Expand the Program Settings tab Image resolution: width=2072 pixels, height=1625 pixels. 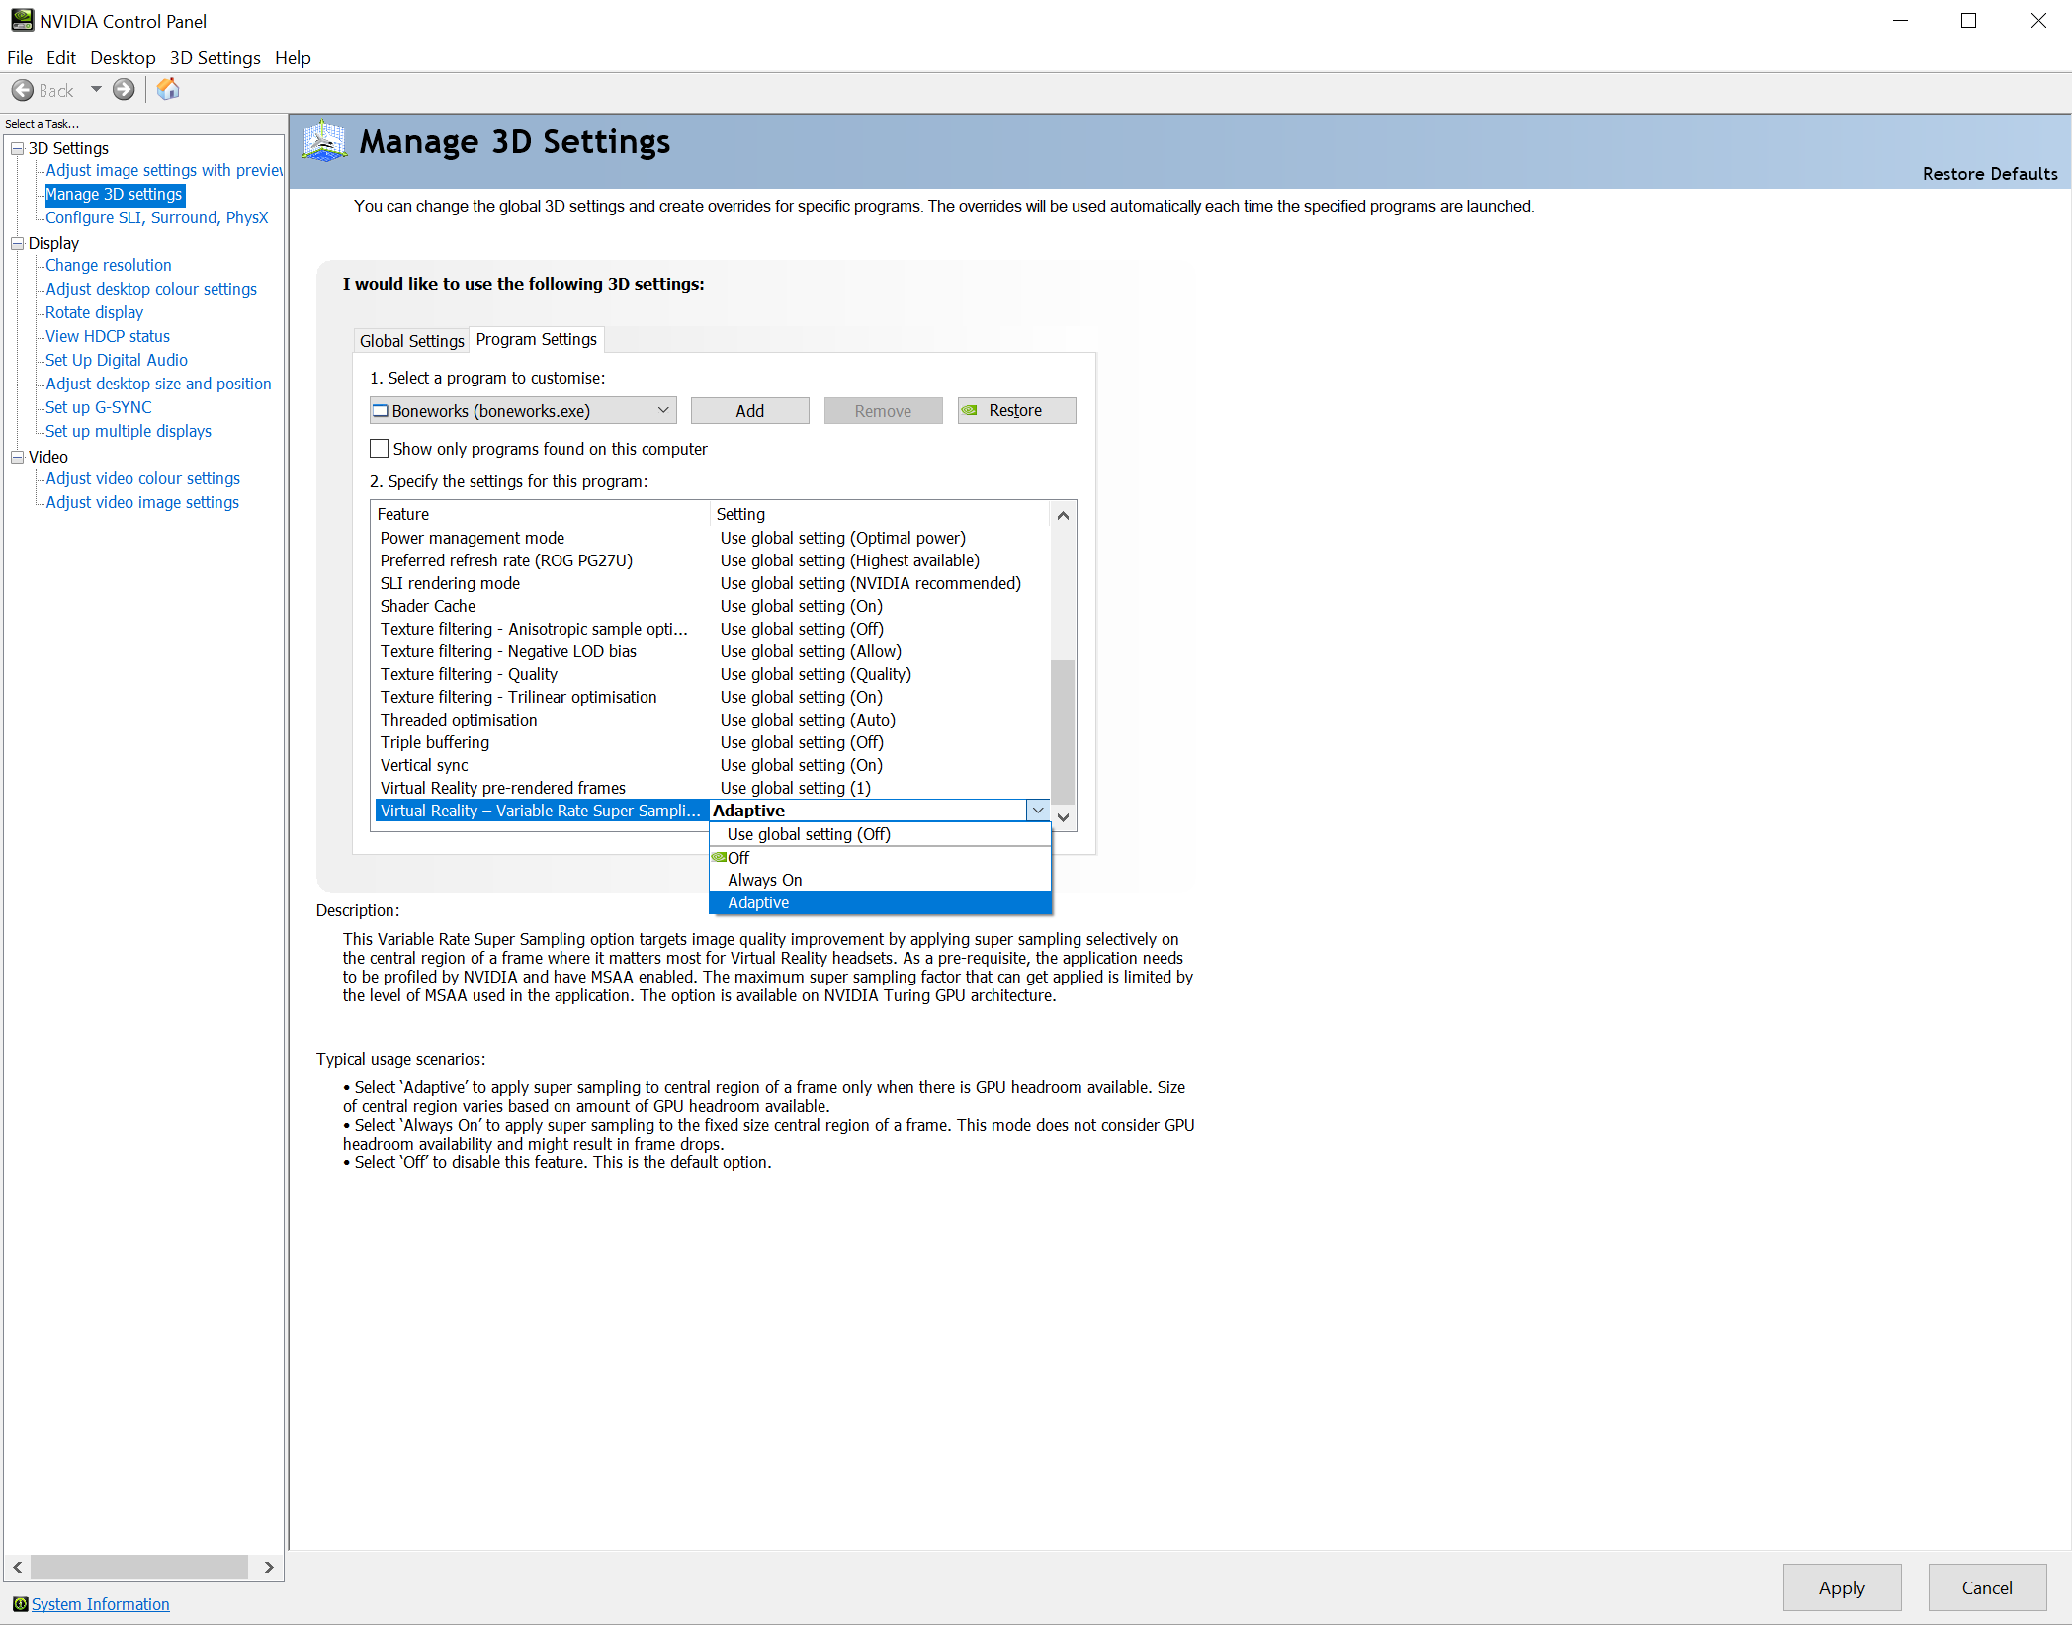point(537,338)
